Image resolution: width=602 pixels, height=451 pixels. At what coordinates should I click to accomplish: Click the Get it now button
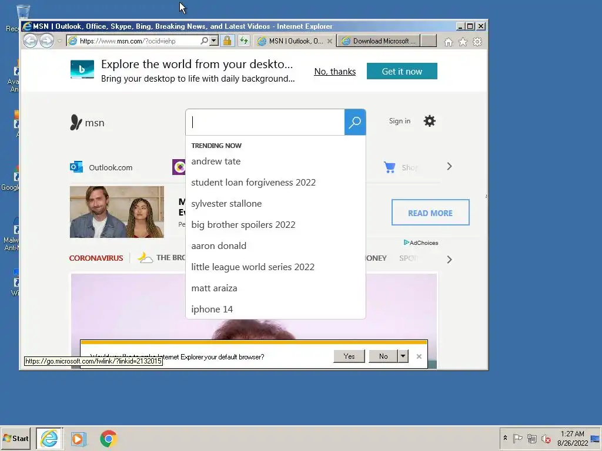point(402,71)
